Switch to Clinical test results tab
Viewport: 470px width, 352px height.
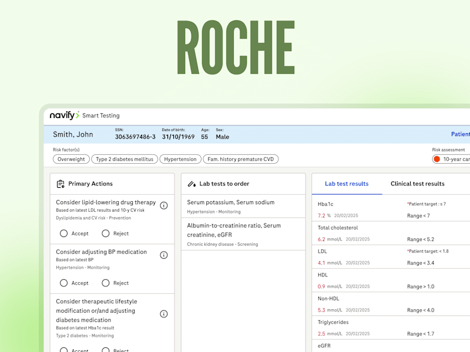tap(418, 184)
